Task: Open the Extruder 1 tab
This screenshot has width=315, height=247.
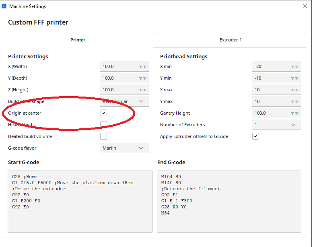Action: tap(231, 40)
